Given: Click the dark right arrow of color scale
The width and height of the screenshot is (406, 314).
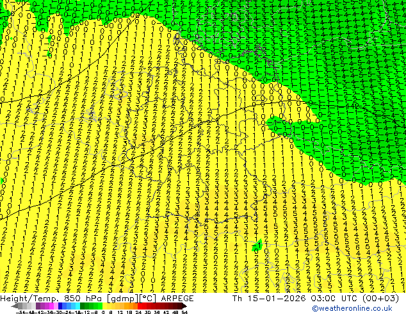Looking at the screenshot, I should [184, 306].
